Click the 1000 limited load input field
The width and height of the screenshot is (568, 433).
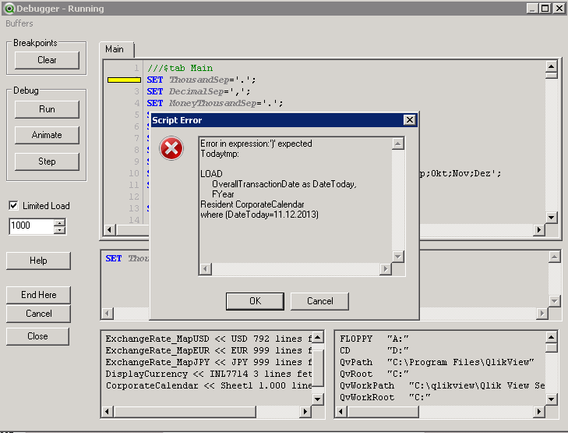[x=30, y=226]
